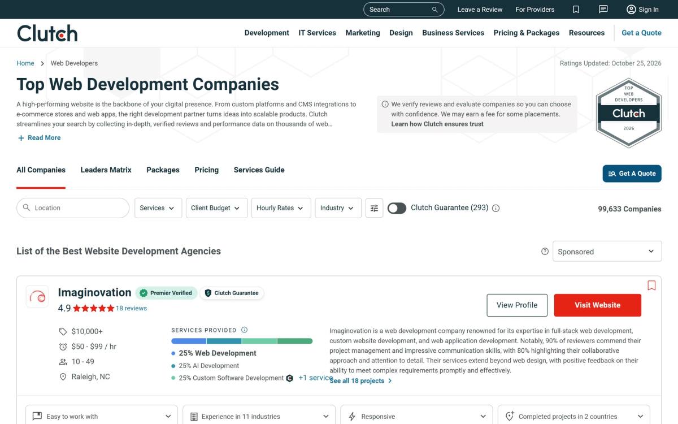Open the Client Budget filter dropdown
The image size is (678, 424).
click(216, 208)
